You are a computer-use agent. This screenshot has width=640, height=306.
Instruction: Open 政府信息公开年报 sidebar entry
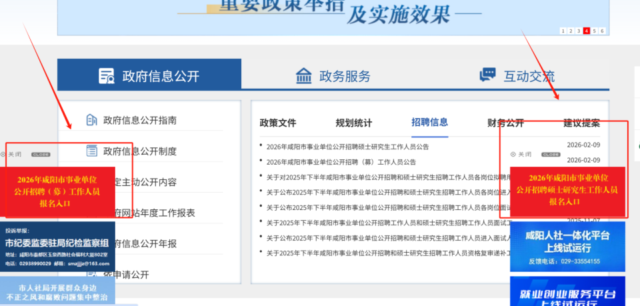coord(146,244)
